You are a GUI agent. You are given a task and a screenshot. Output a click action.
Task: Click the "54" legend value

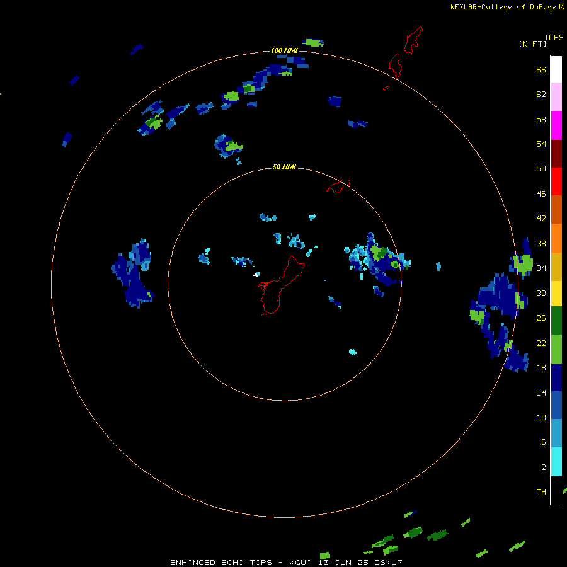point(541,144)
